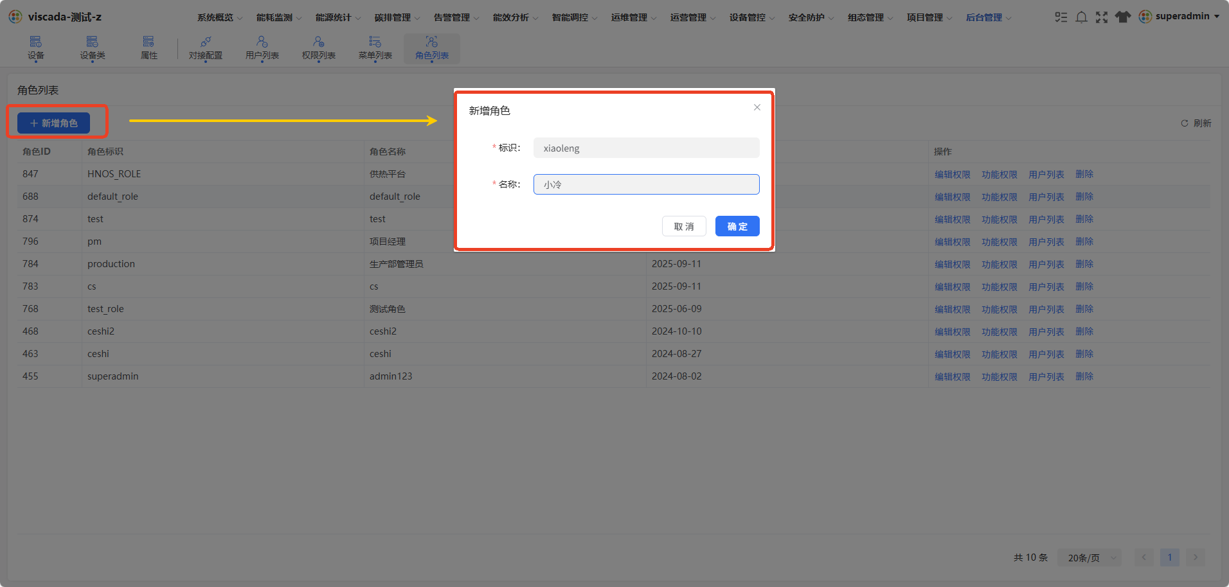Expand the 能源统计 menu

(x=338, y=17)
